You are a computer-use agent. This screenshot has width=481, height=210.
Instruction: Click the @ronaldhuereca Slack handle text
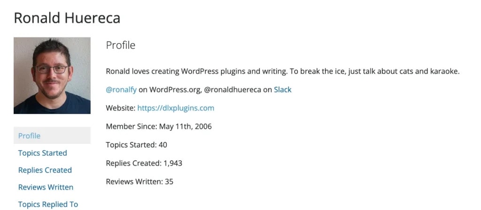click(233, 90)
